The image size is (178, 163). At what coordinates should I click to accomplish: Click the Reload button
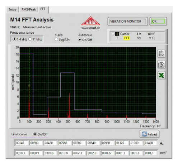[x=149, y=134]
